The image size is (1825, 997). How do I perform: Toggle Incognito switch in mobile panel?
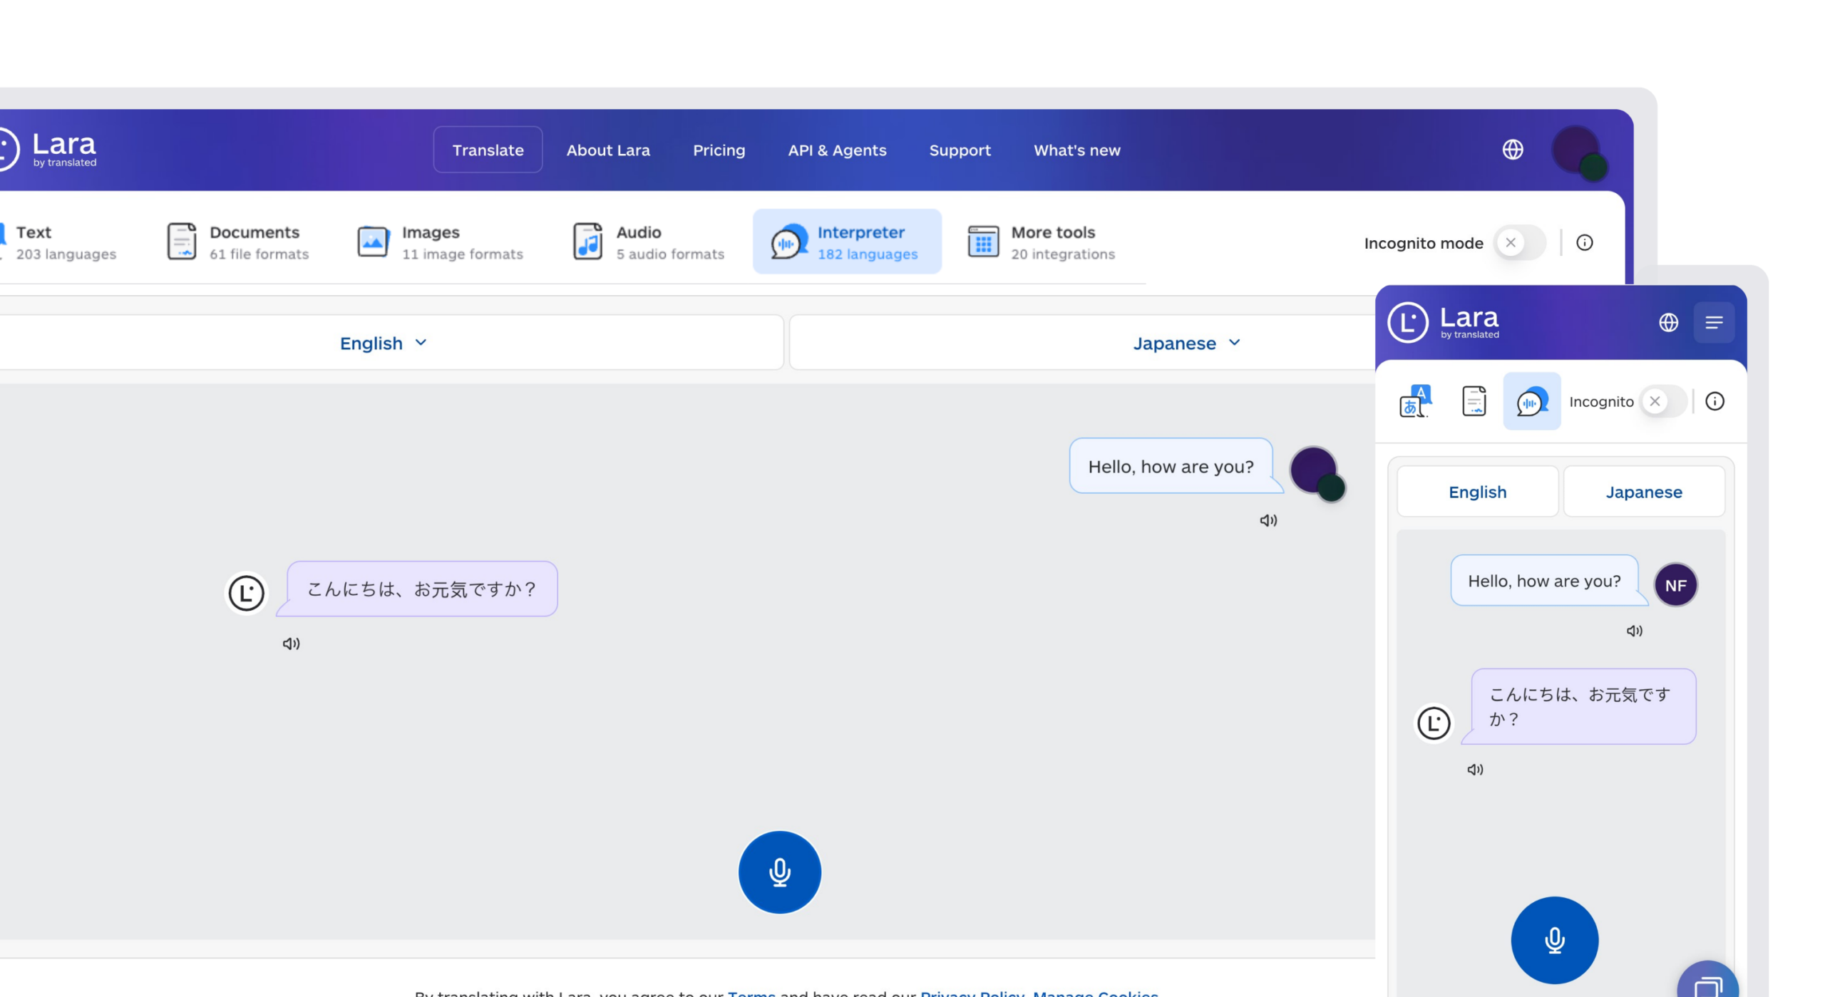[x=1664, y=401]
